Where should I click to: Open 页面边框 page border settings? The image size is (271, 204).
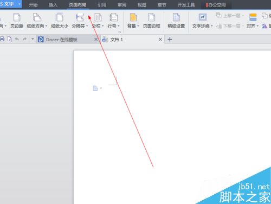coord(152,21)
